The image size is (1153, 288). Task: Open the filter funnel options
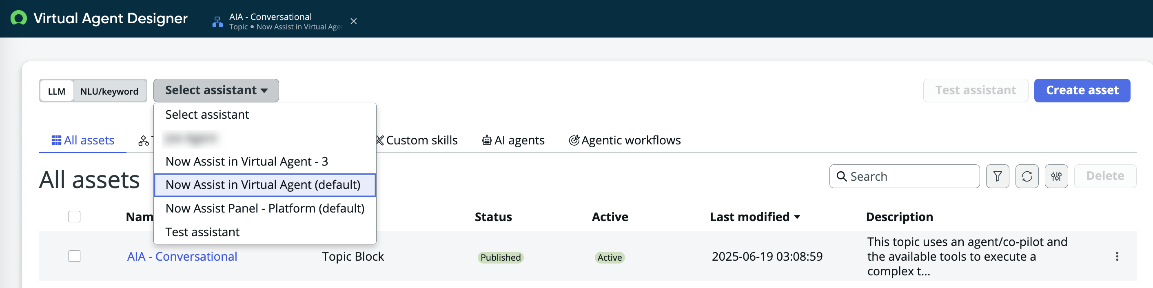point(998,176)
